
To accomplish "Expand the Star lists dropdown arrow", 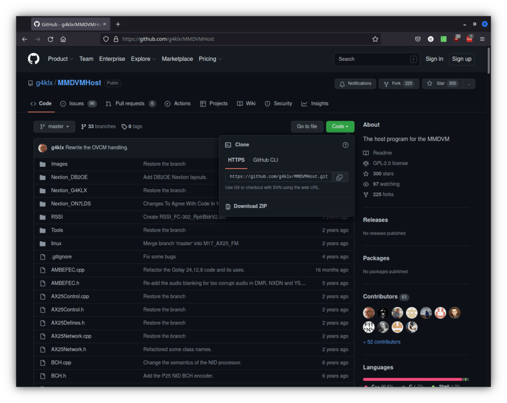I will [469, 84].
